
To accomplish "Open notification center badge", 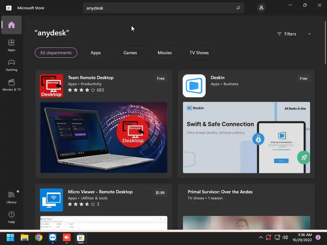I will pyautogui.click(x=318, y=237).
